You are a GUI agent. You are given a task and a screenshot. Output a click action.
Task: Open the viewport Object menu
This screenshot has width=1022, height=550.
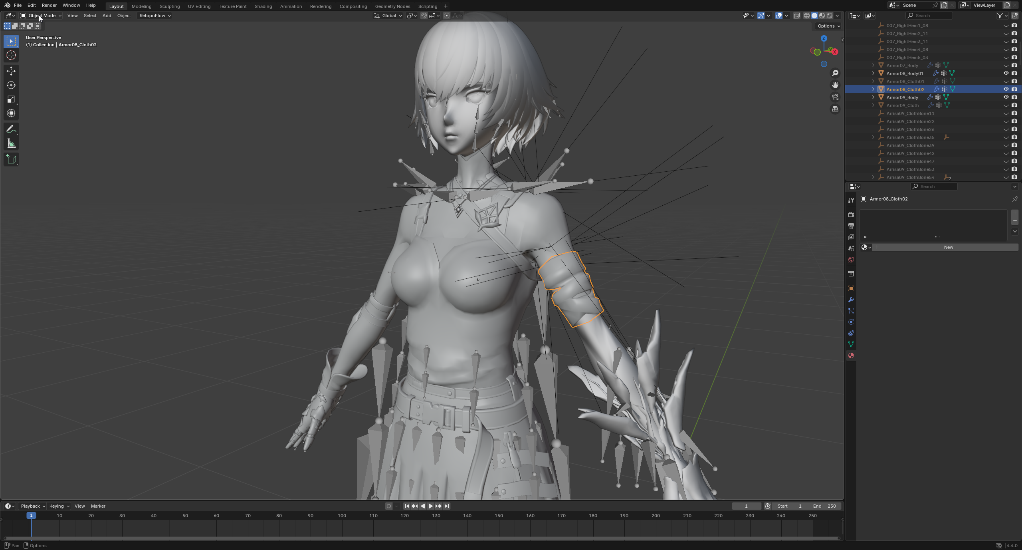tap(124, 16)
